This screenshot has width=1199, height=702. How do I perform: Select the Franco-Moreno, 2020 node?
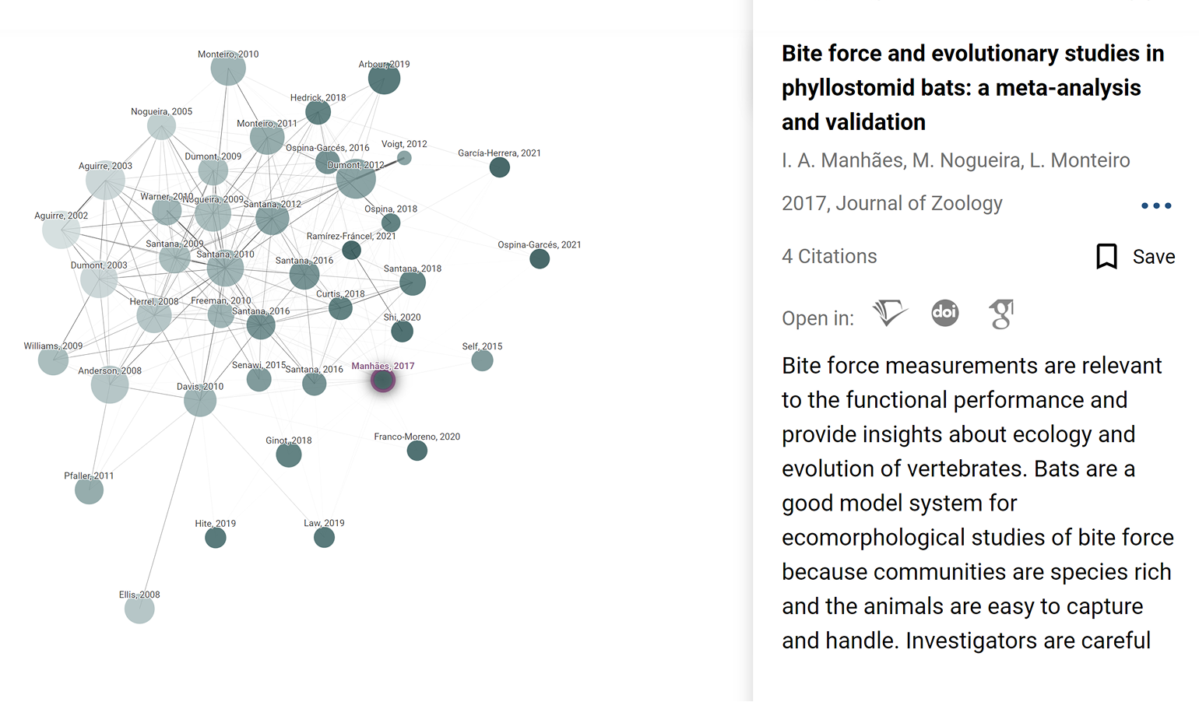click(417, 451)
